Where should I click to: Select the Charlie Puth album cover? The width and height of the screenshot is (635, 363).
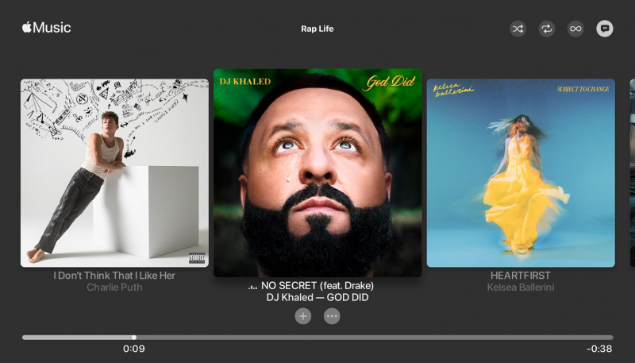tap(114, 173)
